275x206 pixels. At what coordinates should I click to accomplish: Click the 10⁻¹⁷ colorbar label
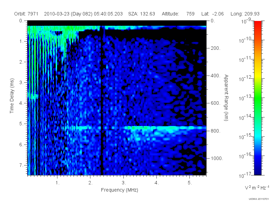pos(245,175)
